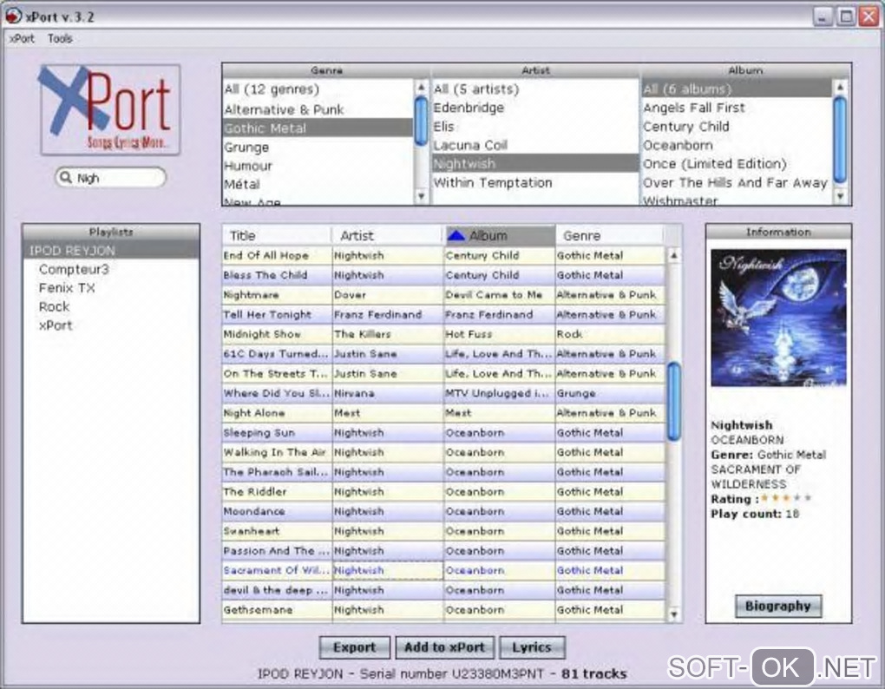Select All (12 genres) entry
885x689 pixels.
[318, 89]
